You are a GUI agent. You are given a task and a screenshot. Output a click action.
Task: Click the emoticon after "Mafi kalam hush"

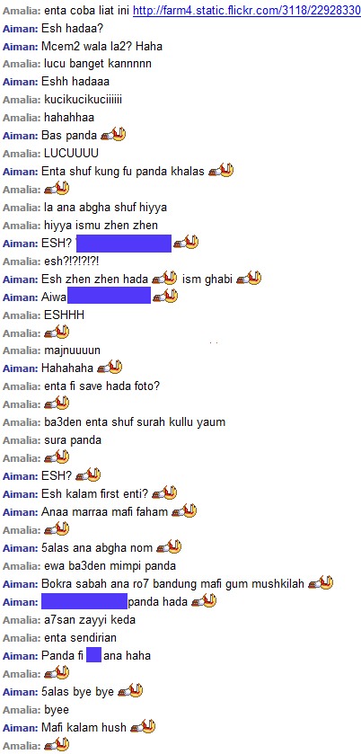coord(143,727)
